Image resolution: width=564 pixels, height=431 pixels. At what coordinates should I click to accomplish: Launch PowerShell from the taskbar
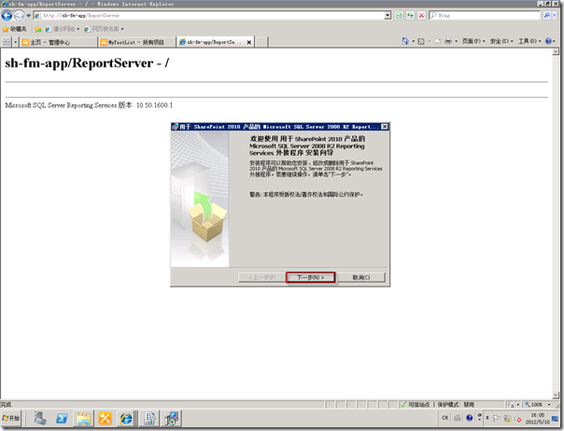(x=62, y=419)
